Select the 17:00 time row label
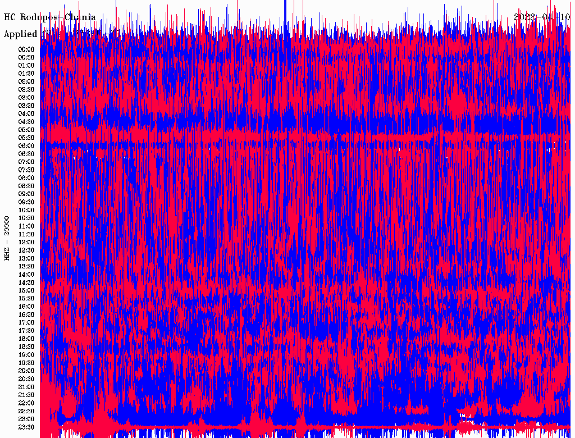Screen dimensions: 575x438 tap(26, 323)
